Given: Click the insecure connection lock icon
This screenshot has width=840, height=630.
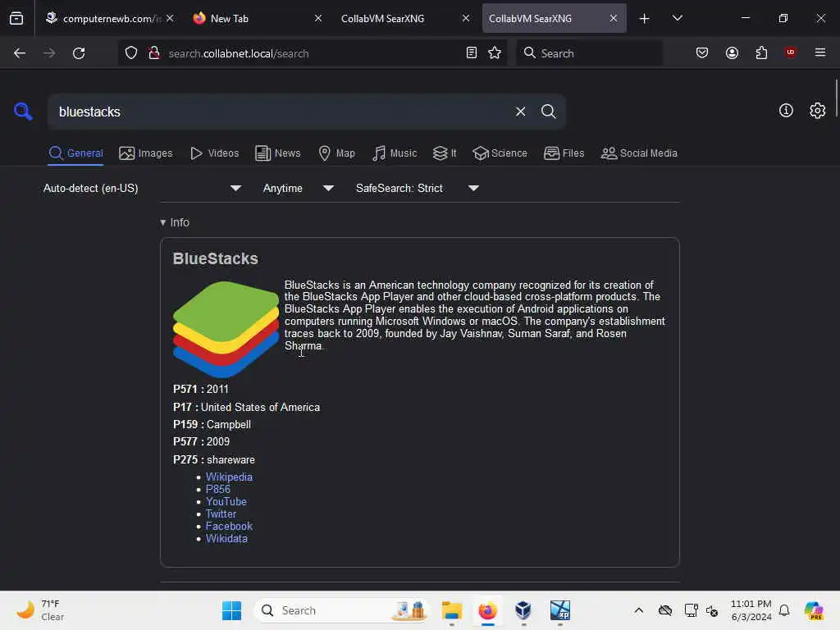Looking at the screenshot, I should [154, 52].
